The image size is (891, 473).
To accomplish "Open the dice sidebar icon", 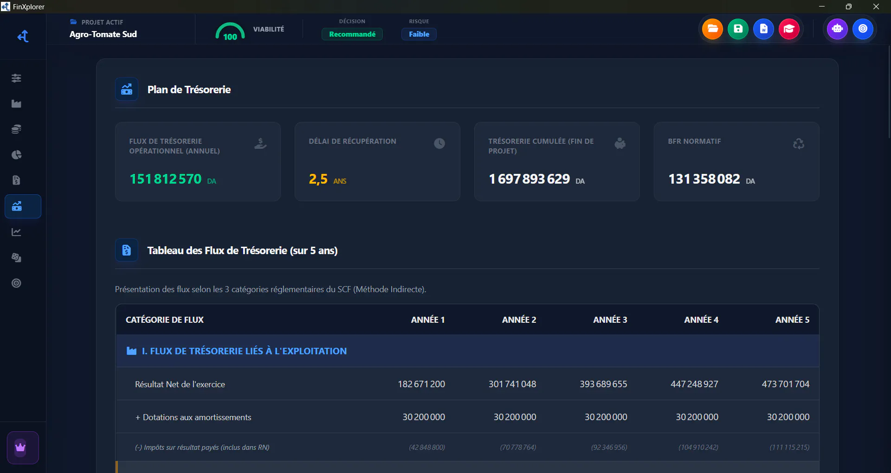I will pyautogui.click(x=16, y=257).
